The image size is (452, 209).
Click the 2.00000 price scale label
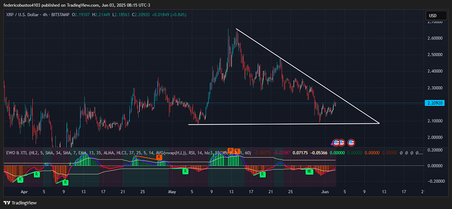[435, 137]
